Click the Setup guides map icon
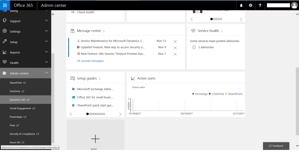299x160 pixels. (x=72, y=78)
